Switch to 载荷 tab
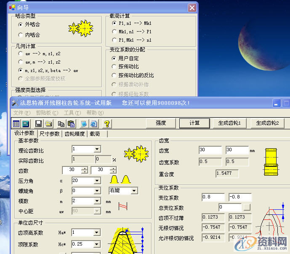Viewport: 290px width, 254px height. (98, 134)
